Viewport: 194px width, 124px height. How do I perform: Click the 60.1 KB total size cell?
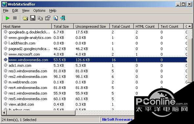[60, 99]
